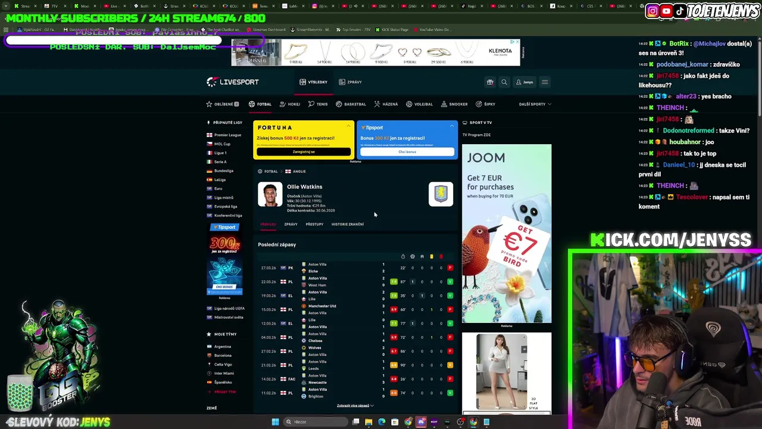
Task: Open Aston Villa vs Elche match row
Action: coord(356,268)
